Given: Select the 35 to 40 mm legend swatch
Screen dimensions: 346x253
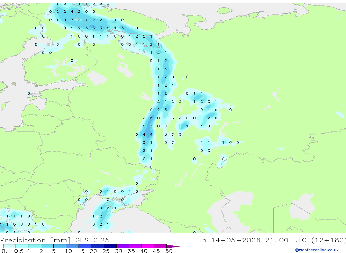Looking at the screenshot, I should (135, 246).
